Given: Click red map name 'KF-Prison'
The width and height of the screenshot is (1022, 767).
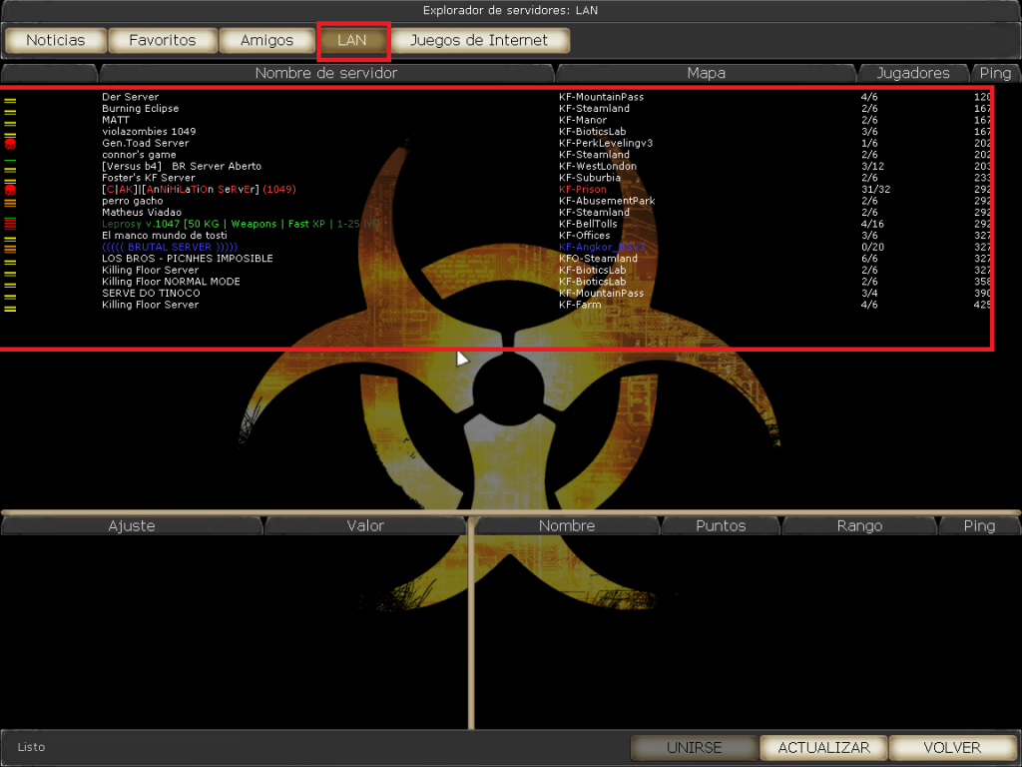Looking at the screenshot, I should [583, 189].
